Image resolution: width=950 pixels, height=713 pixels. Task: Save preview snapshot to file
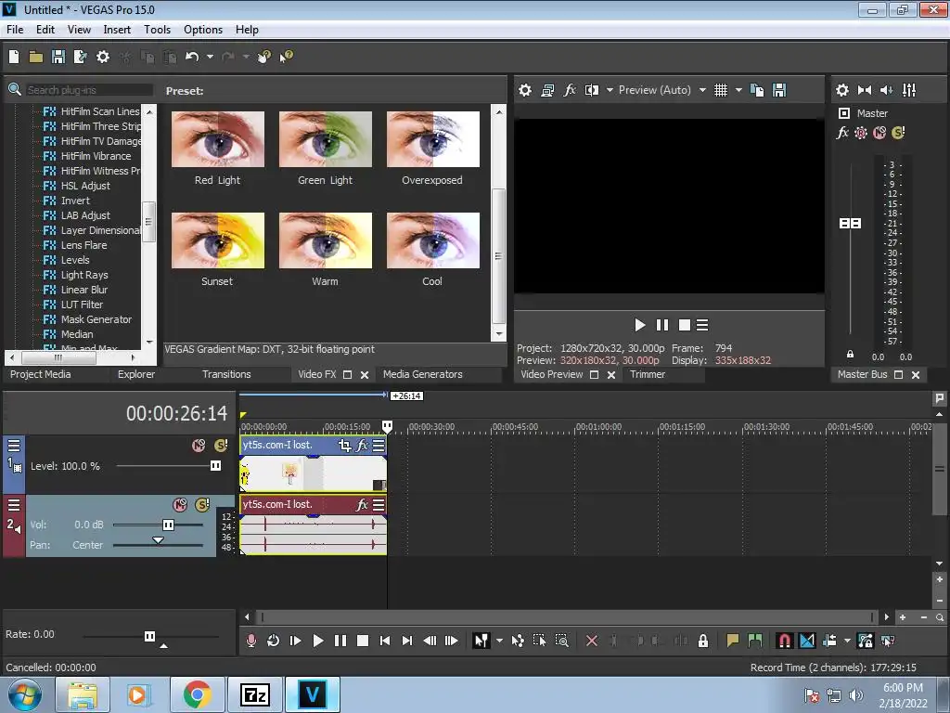pyautogui.click(x=779, y=90)
